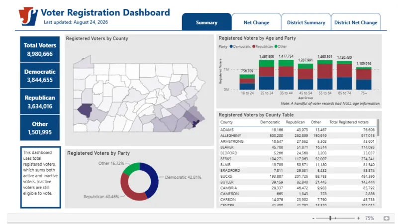Click the zoom in plus icon
Screen dimensions: 398x224
358,218
